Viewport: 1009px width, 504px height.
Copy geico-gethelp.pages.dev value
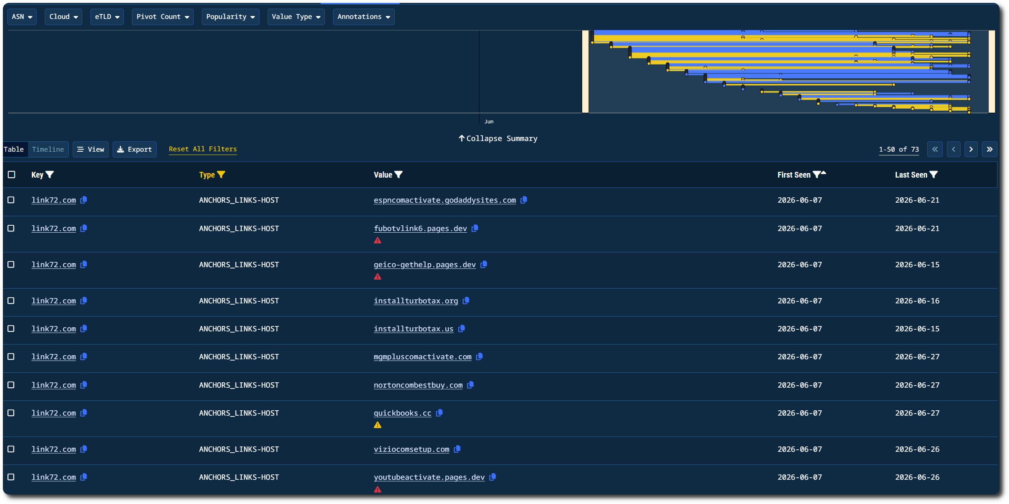pos(484,264)
